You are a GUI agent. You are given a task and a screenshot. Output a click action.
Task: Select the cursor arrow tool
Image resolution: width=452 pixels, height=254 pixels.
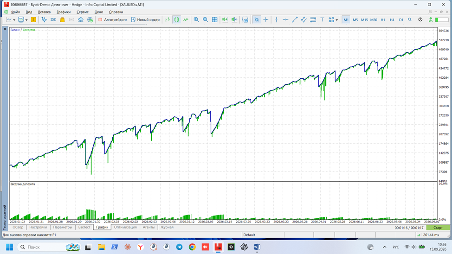256,19
